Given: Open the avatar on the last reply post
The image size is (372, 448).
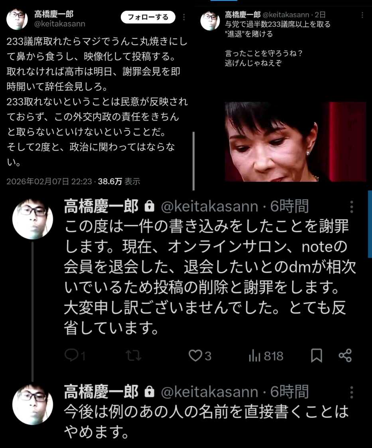Looking at the screenshot, I should click(x=33, y=404).
